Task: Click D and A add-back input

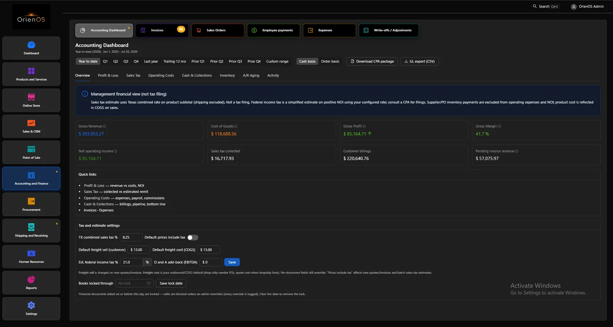Action: point(211,262)
